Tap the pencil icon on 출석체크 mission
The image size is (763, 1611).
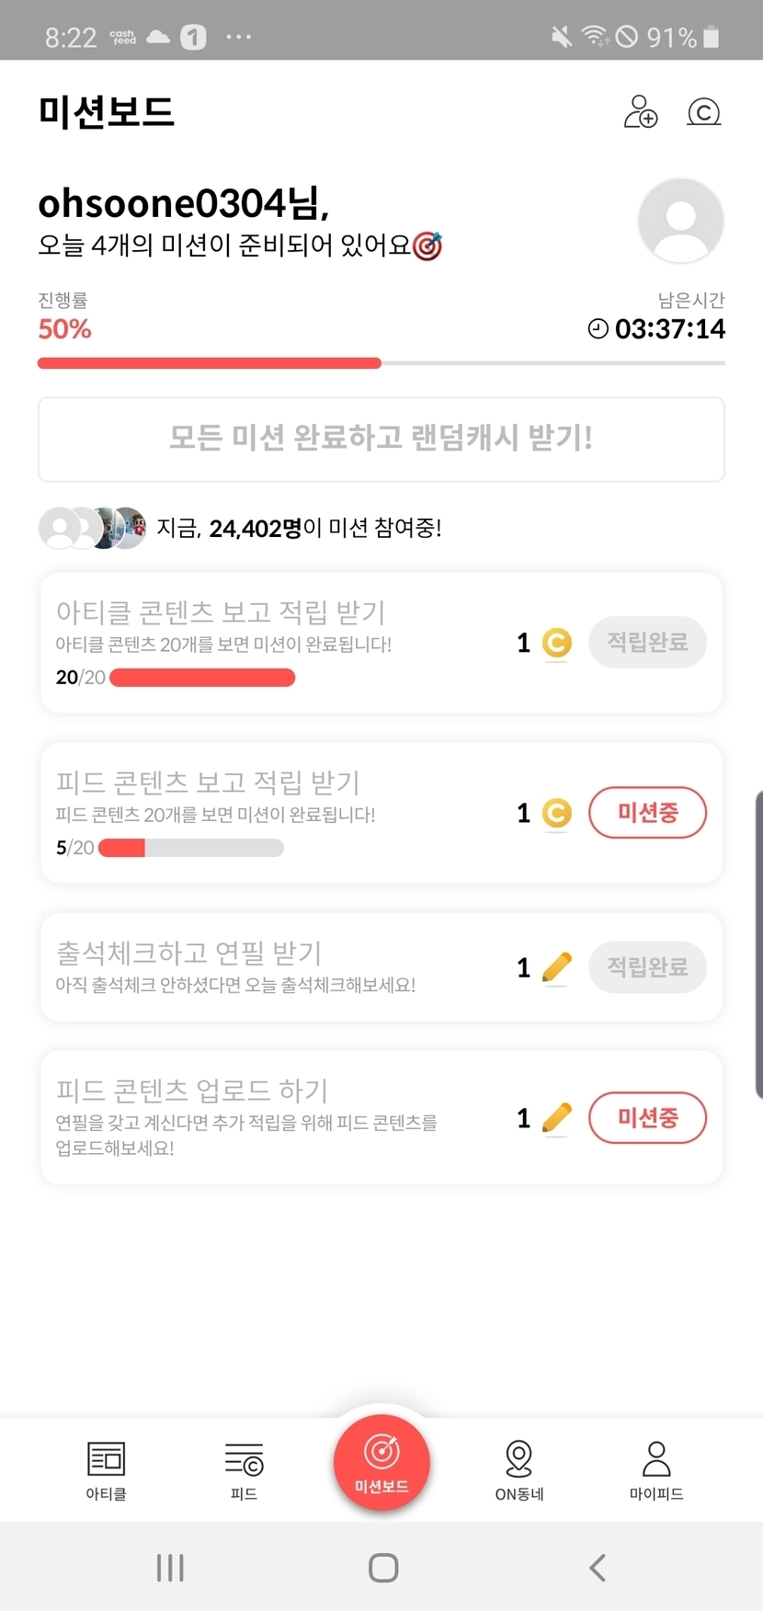pyautogui.click(x=556, y=967)
